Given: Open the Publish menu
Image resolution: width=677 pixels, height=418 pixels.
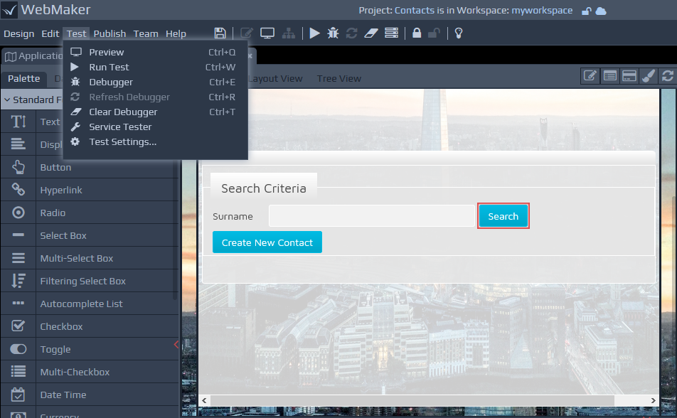Looking at the screenshot, I should (x=110, y=33).
